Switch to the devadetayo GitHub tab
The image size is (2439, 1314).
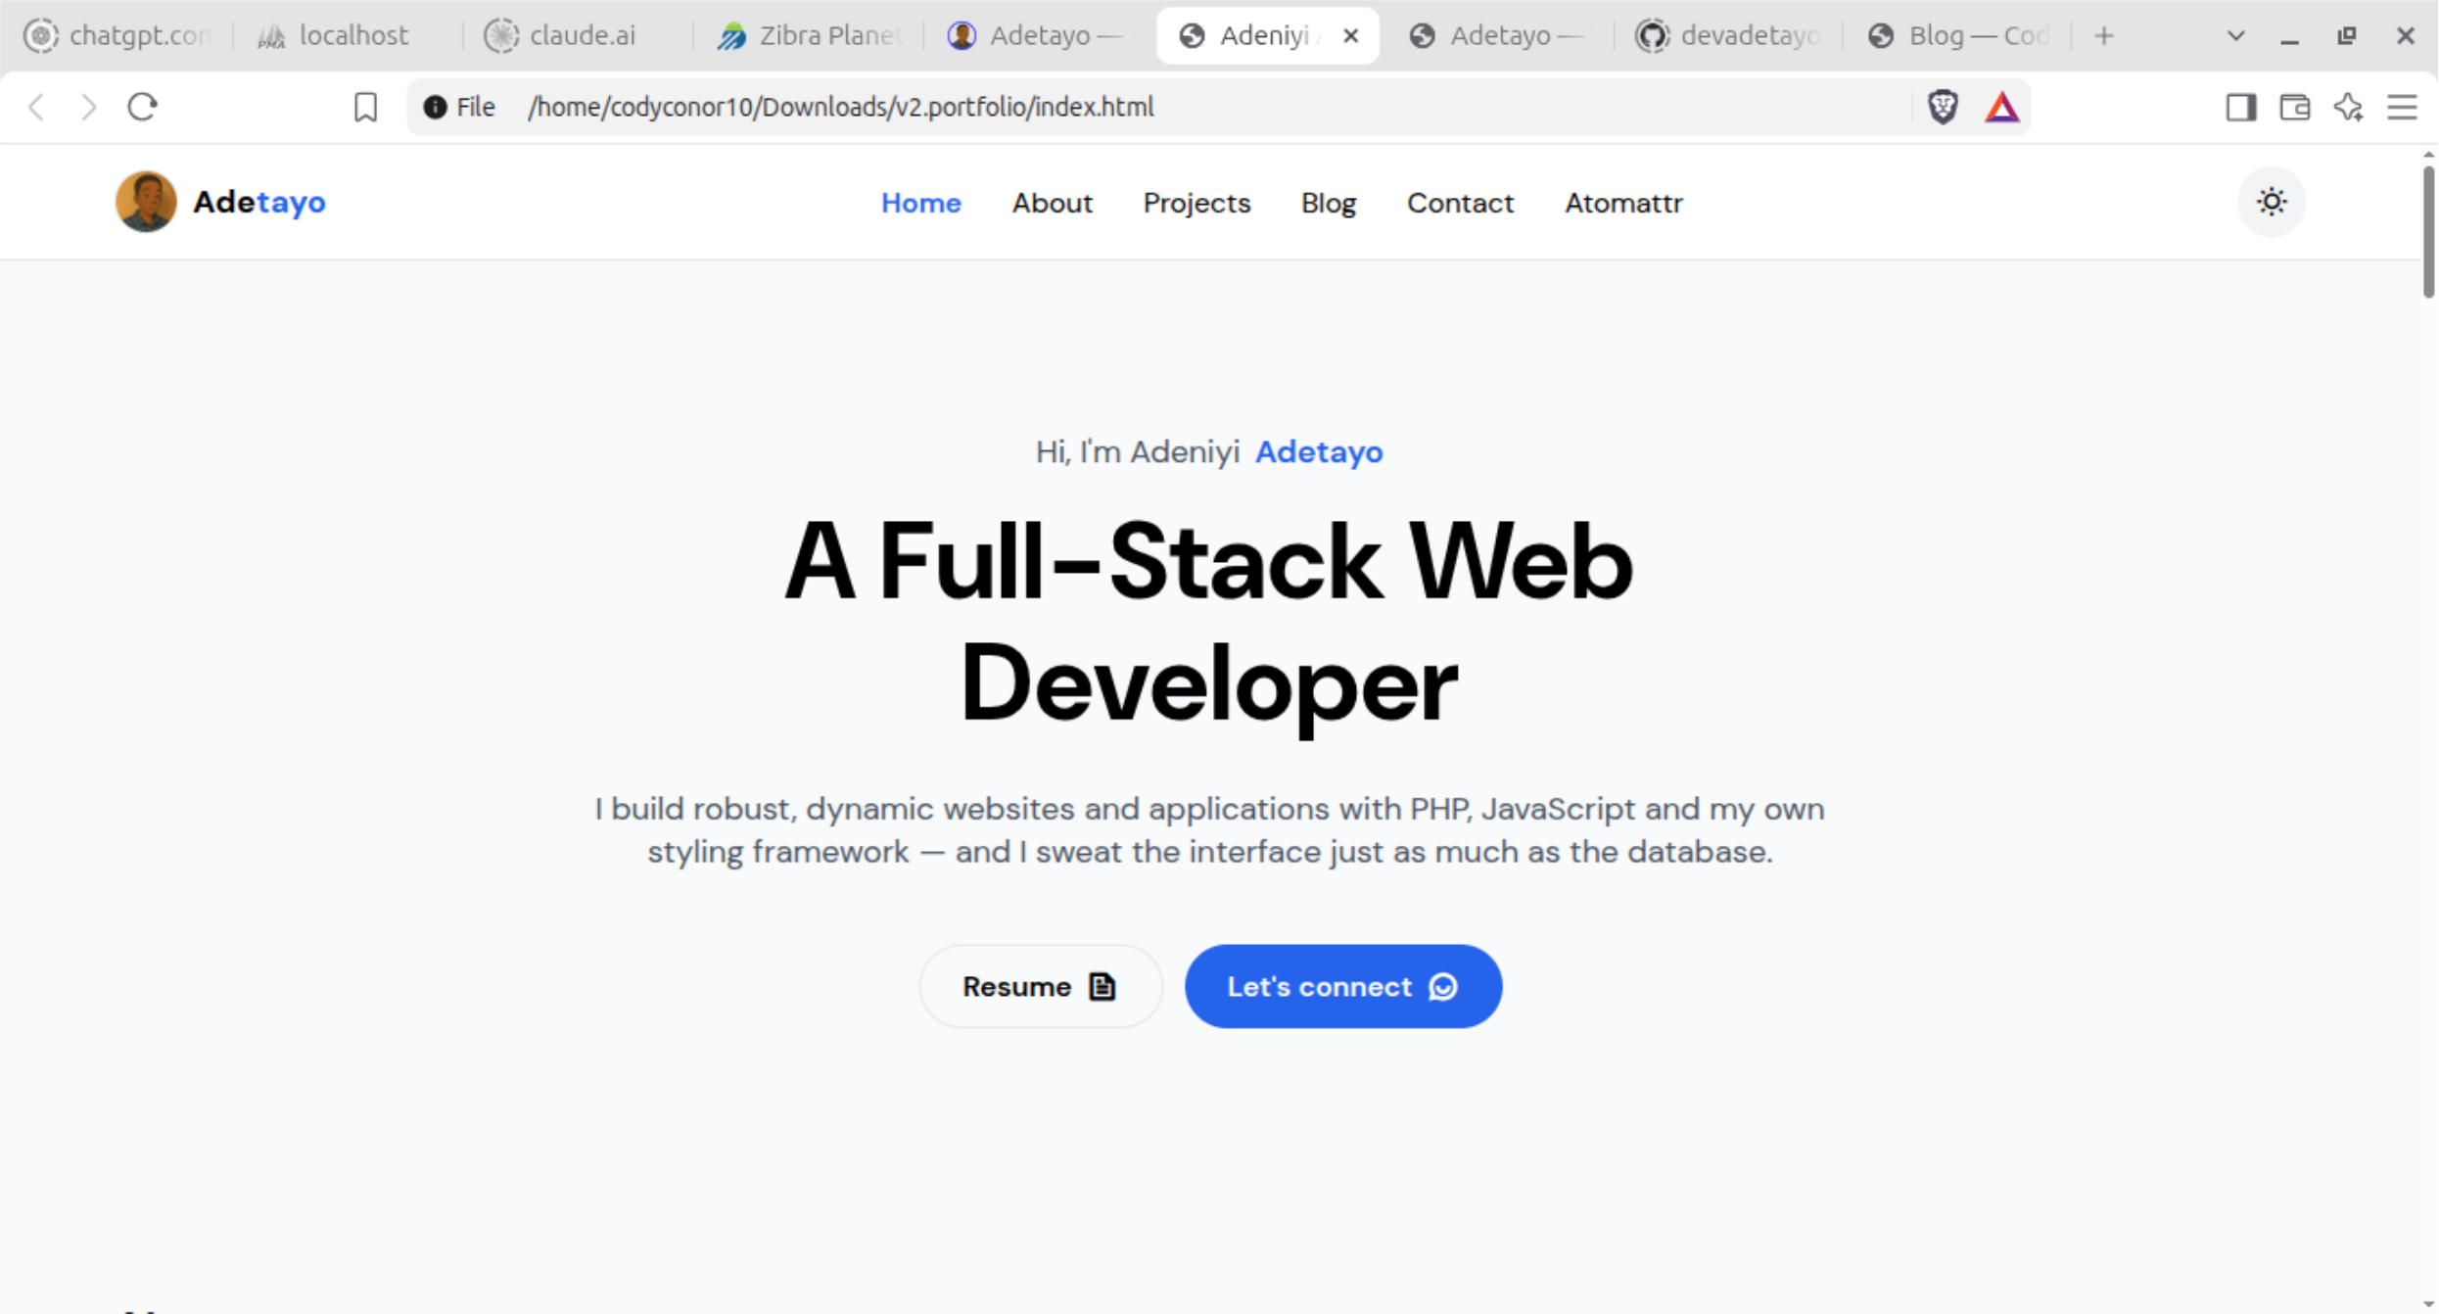[1727, 35]
